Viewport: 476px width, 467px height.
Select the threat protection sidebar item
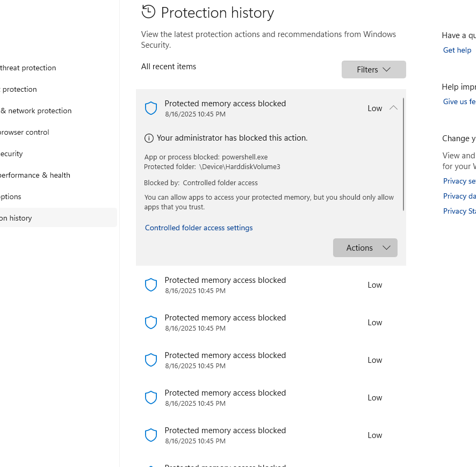(x=28, y=68)
